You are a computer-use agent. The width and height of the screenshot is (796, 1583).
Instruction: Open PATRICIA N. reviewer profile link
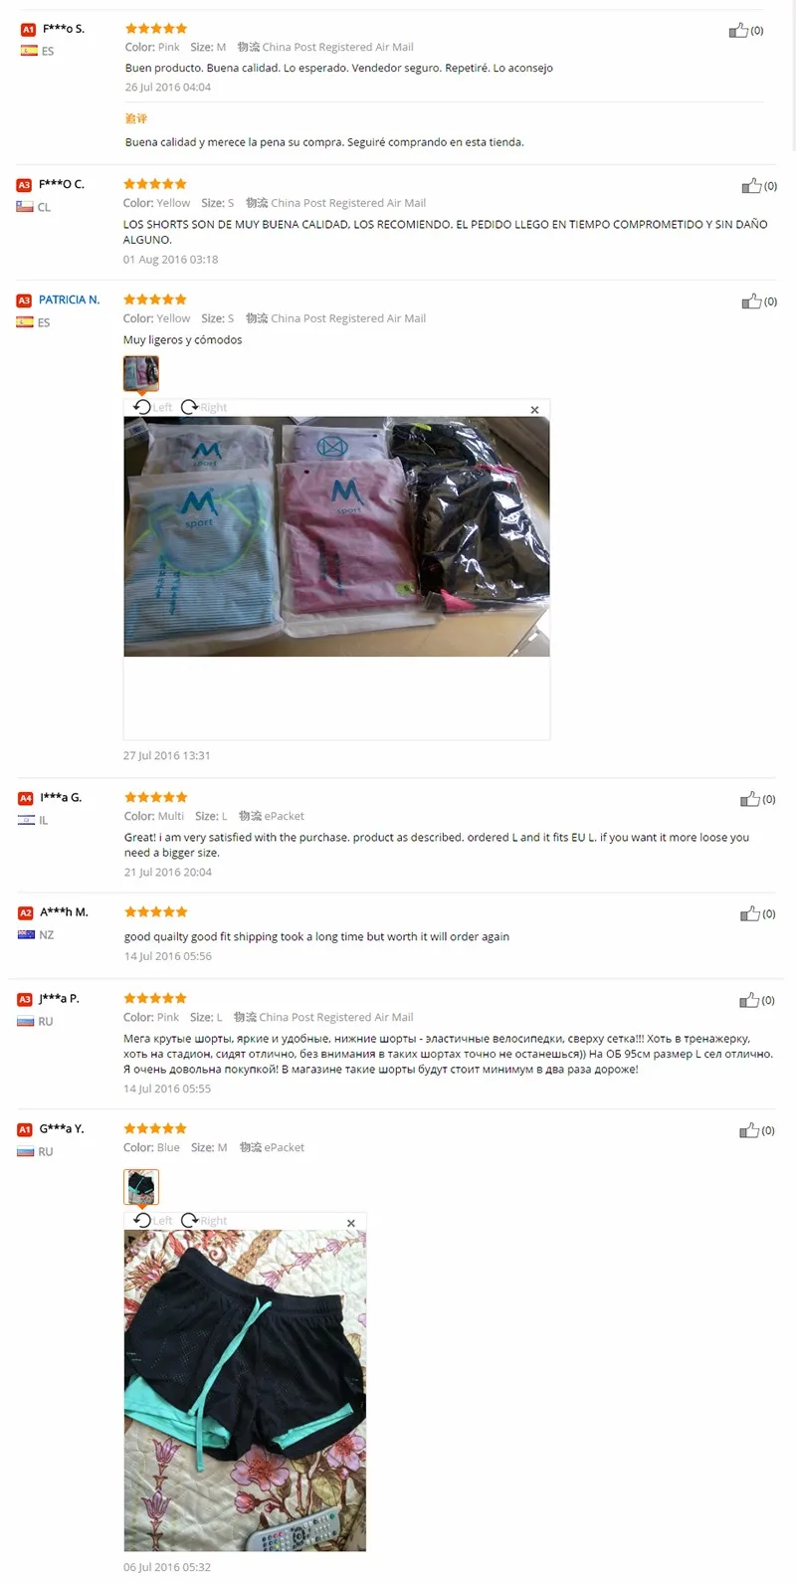[70, 299]
